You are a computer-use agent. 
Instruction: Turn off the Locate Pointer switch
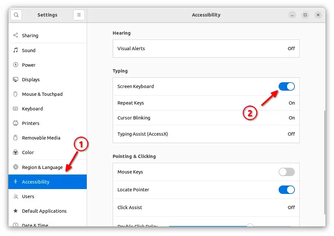(x=286, y=190)
